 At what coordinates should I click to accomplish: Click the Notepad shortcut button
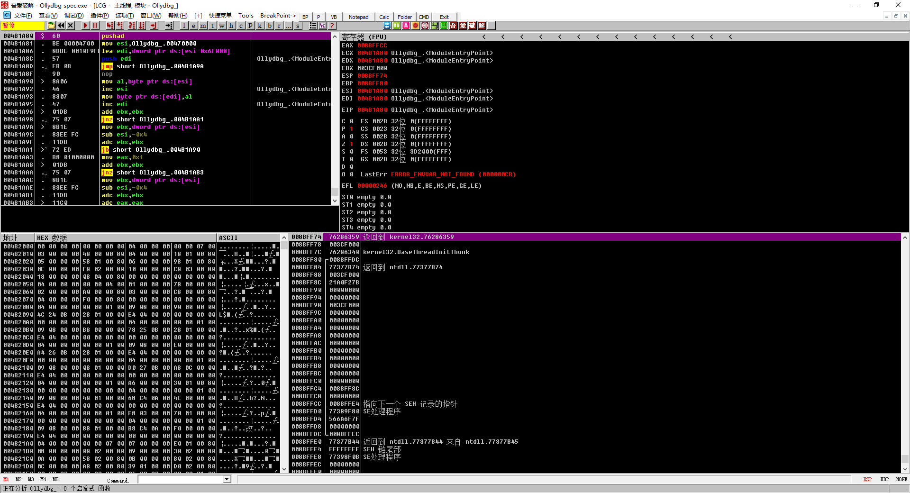(x=358, y=17)
